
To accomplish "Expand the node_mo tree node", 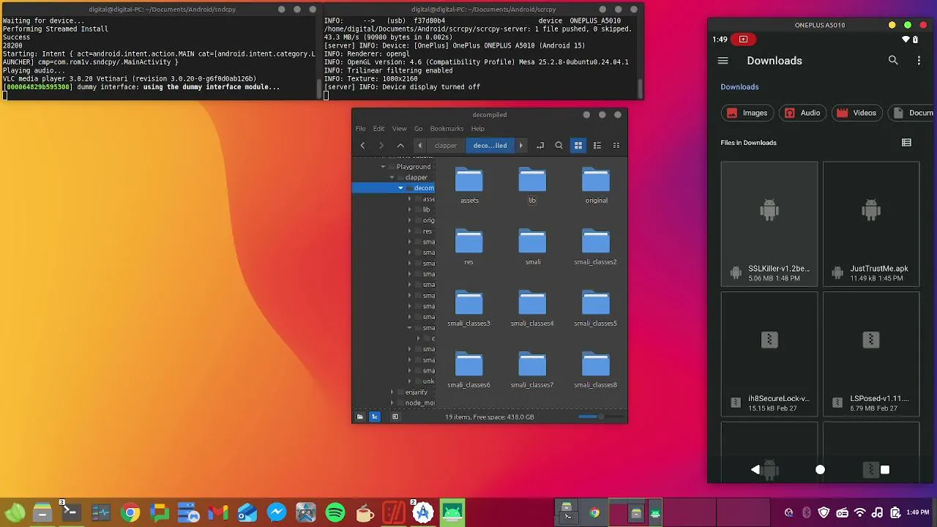I will [392, 403].
